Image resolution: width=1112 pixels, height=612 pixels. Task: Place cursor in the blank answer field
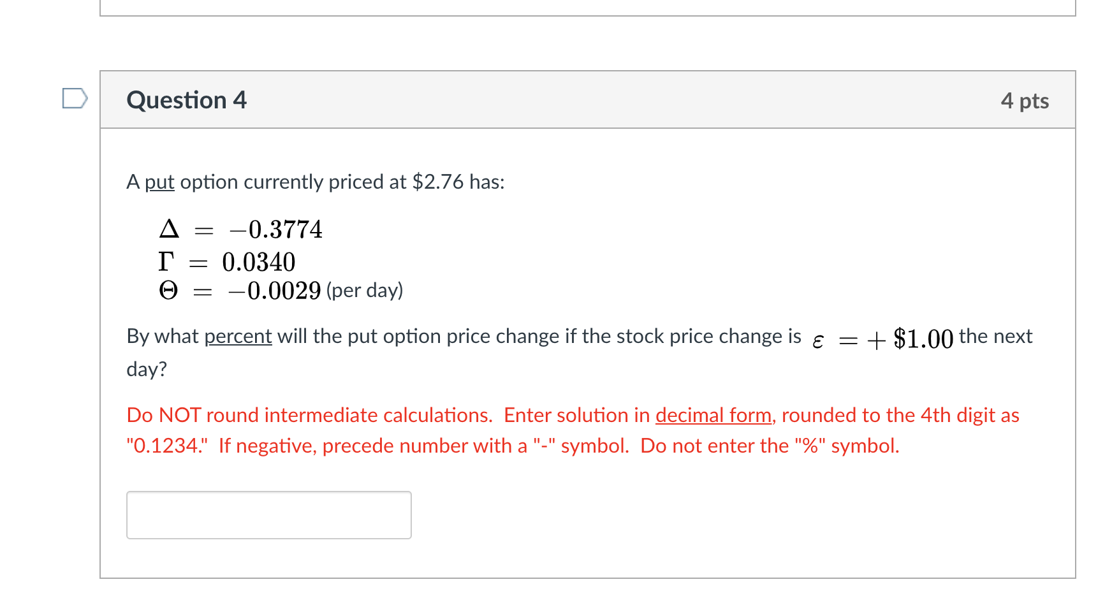pyautogui.click(x=268, y=514)
